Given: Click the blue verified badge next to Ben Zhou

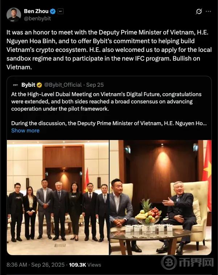Looking at the screenshot, I should click(53, 11).
